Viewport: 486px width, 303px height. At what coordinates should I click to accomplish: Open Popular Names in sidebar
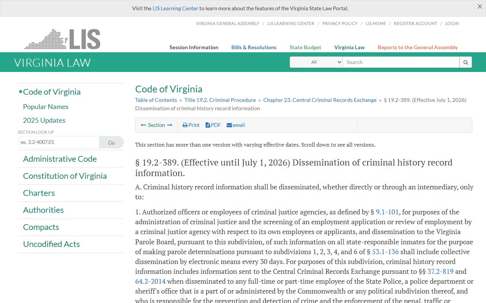[x=46, y=107]
